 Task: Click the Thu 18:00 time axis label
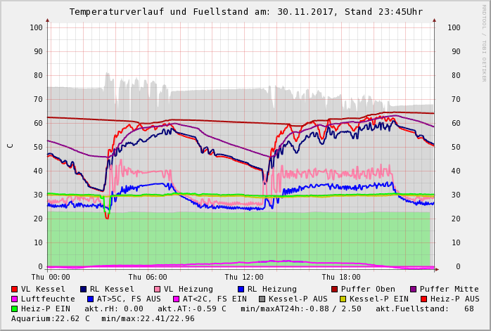(x=341, y=277)
